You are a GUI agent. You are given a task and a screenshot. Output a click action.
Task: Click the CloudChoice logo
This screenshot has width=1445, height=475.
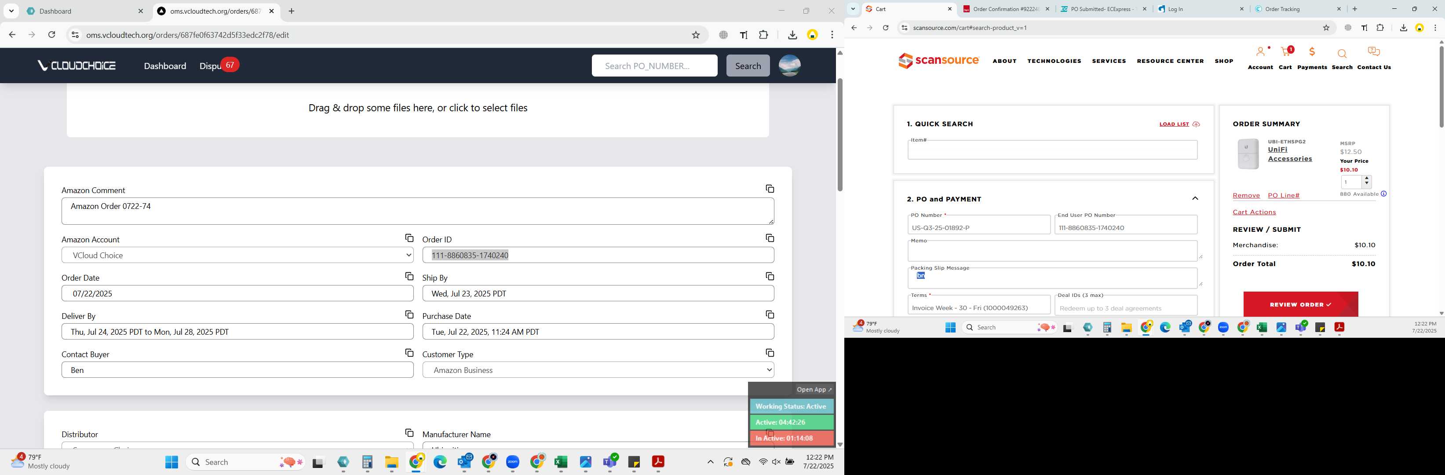click(77, 66)
